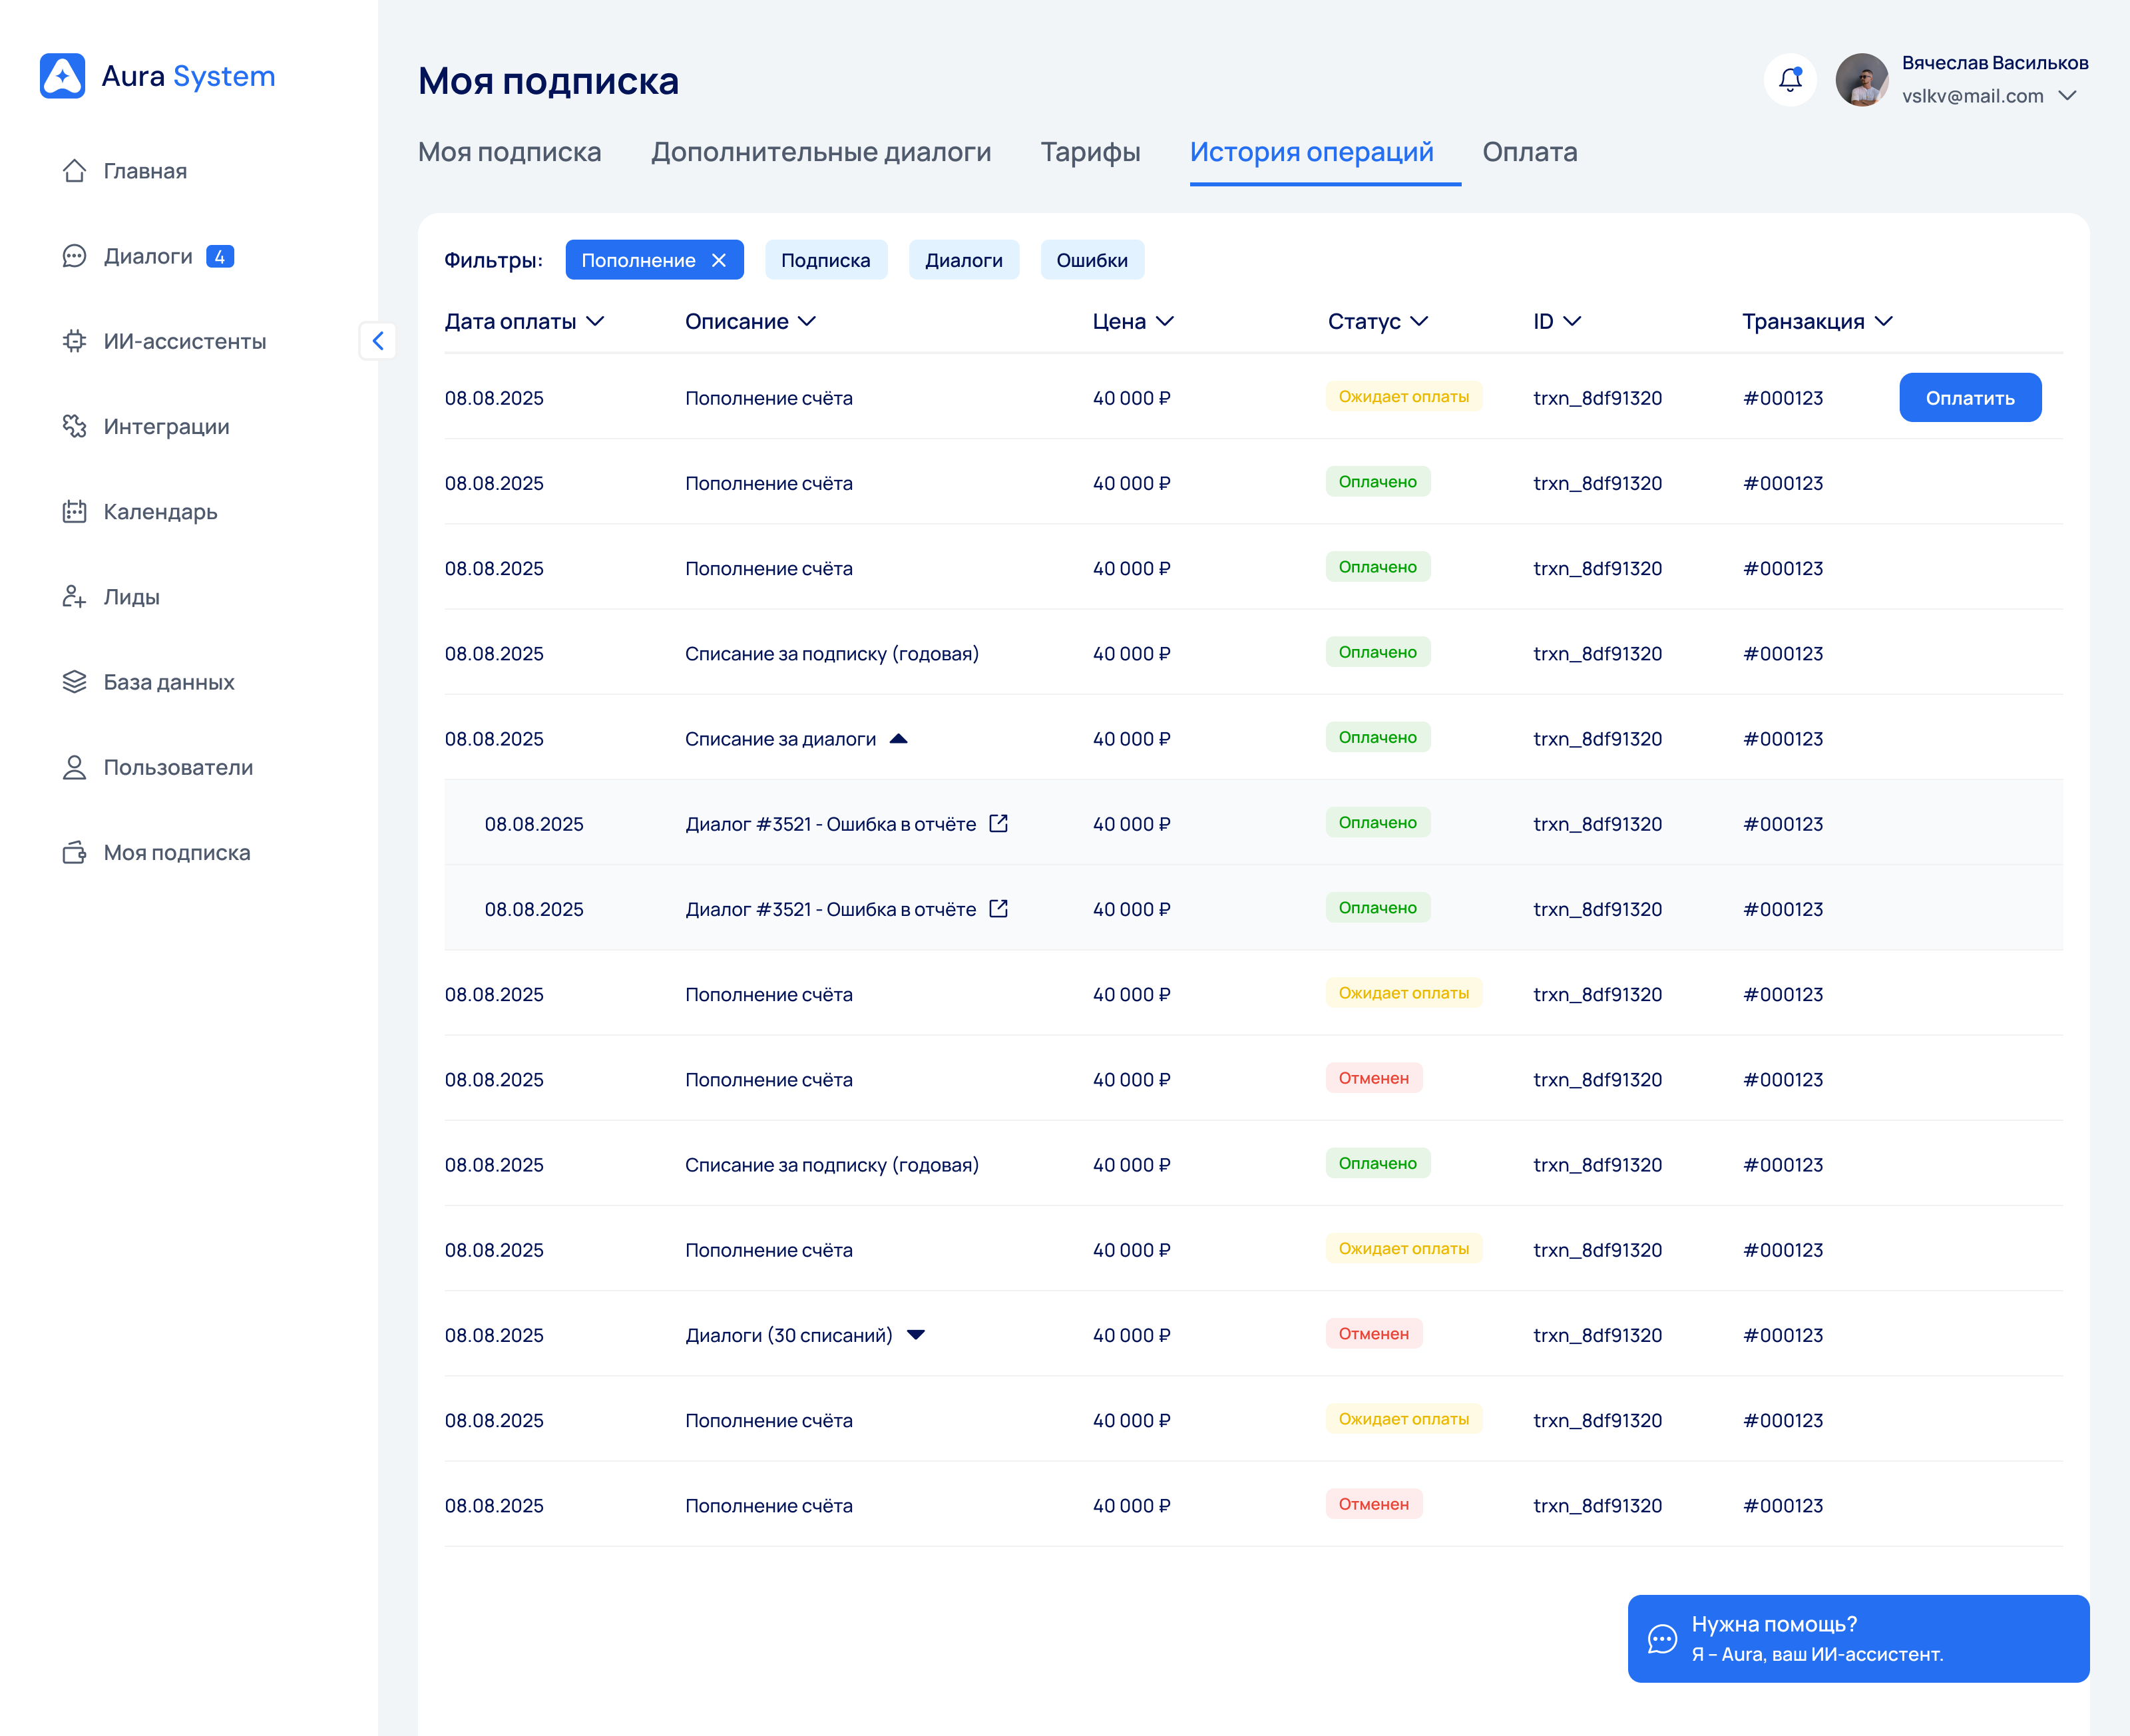Image resolution: width=2130 pixels, height=1736 pixels.
Task: Open Диалоги via the chat bubble icon
Action: pos(74,256)
